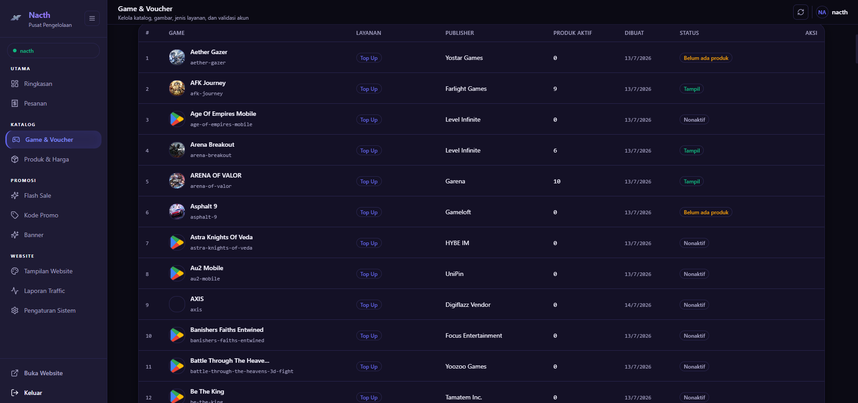Click the nacth account pill in sidebar
Screen dimensions: 858x403
pos(53,51)
